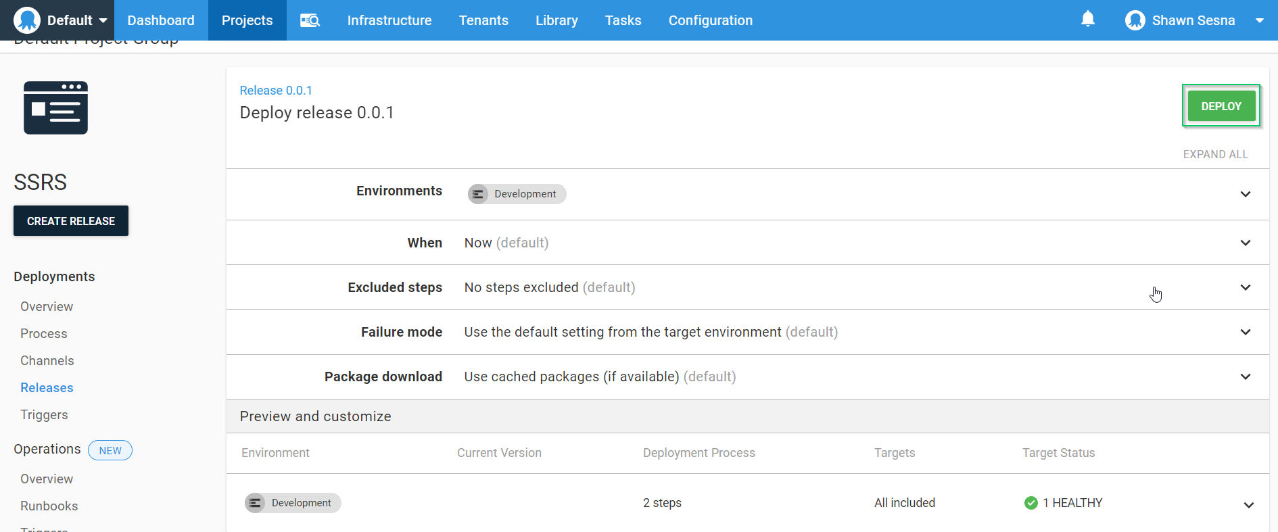
Task: Click the green healthy status checkmark
Action: click(1031, 503)
